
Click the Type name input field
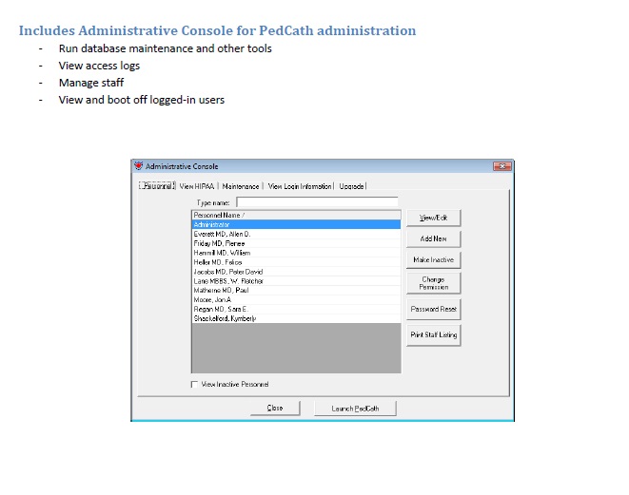pos(317,201)
